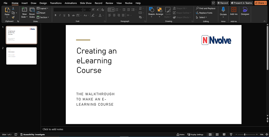The height and width of the screenshot is (137, 269).
Task: Open the Font dialog launcher
Action: click(x=105, y=21)
